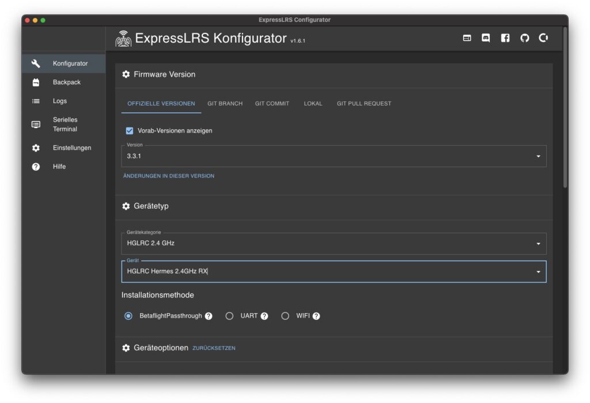This screenshot has height=403, width=590.
Task: Open the Discord link icon
Action: pyautogui.click(x=486, y=38)
